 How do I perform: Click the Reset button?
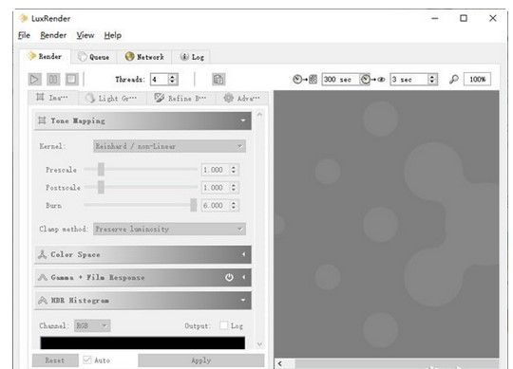[55, 360]
